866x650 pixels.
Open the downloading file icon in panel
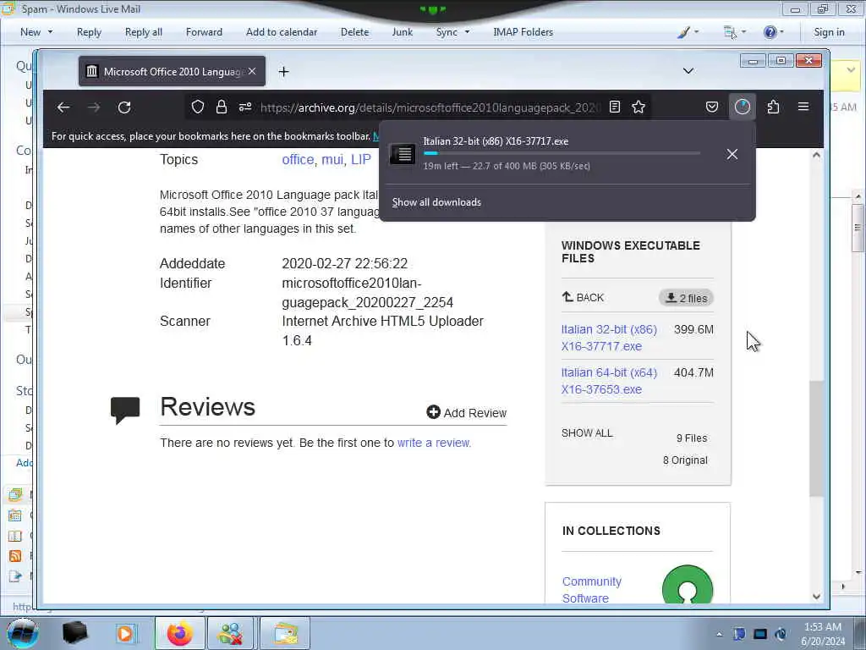click(403, 154)
